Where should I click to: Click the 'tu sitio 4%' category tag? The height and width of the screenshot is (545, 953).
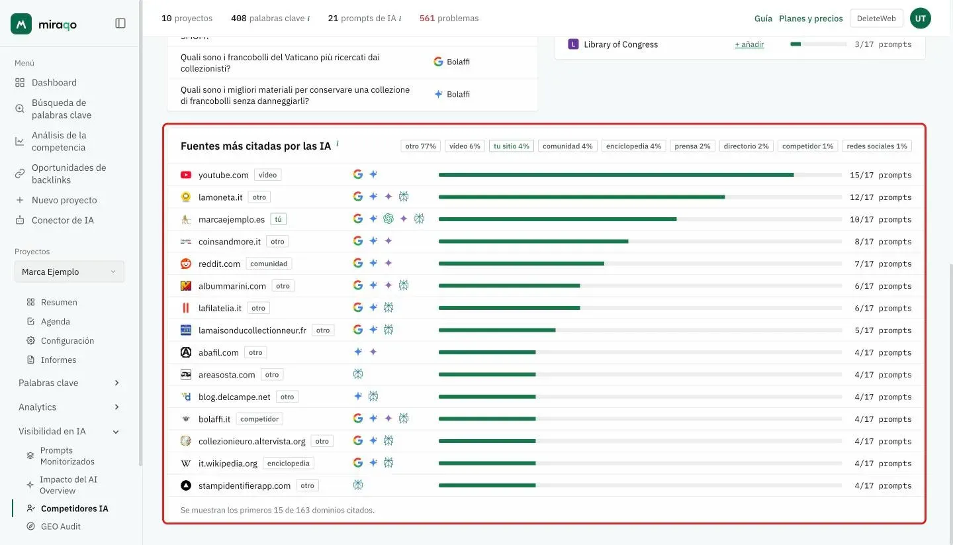coord(512,146)
